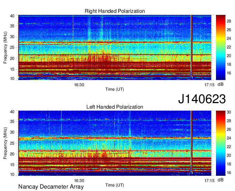This screenshot has height=191, width=235.
Task: Click the lower plot's 'Frequency (MHz)' axis label
Action: 5,143
